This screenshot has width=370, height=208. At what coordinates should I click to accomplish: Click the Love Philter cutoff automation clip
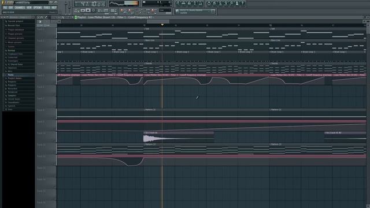(206, 79)
